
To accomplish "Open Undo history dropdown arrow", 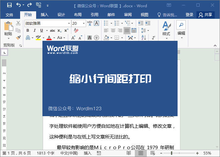I will pos(24,5).
